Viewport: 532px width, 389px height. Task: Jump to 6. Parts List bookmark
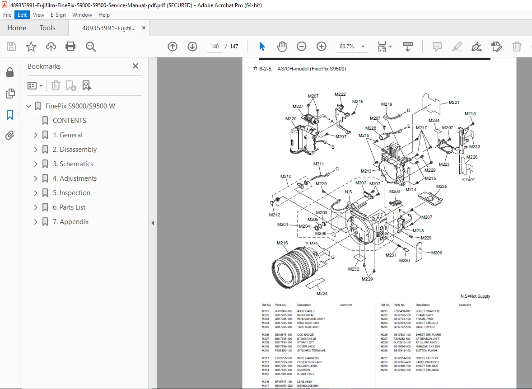click(x=69, y=207)
